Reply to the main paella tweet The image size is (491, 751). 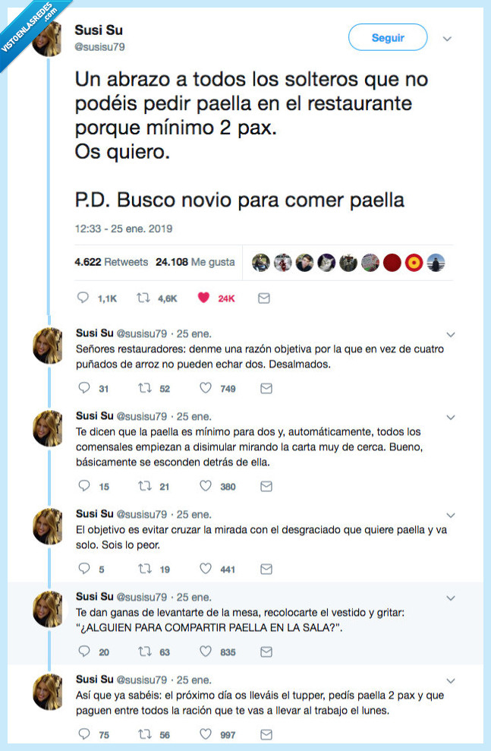(83, 298)
